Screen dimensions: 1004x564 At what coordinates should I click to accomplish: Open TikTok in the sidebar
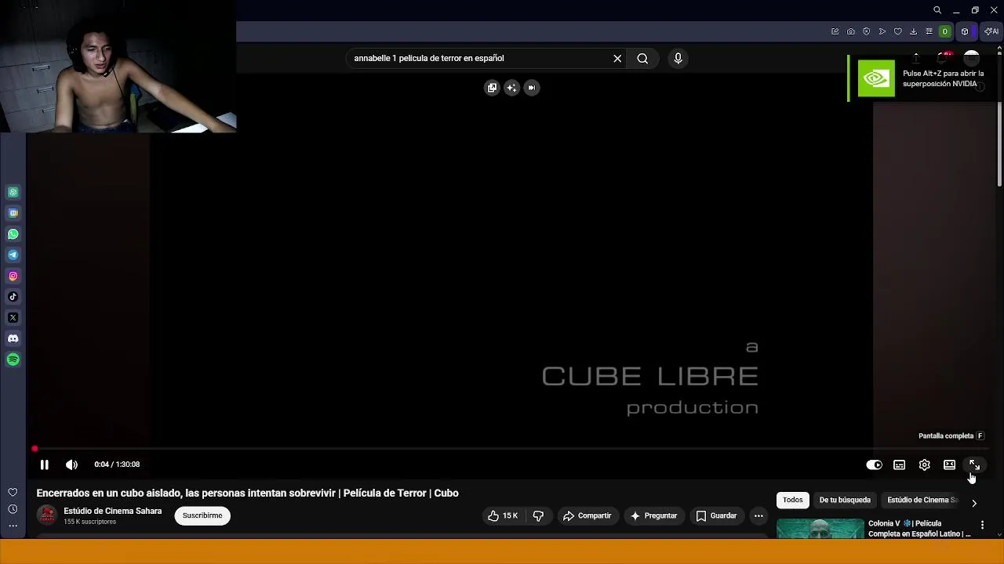[x=13, y=297]
